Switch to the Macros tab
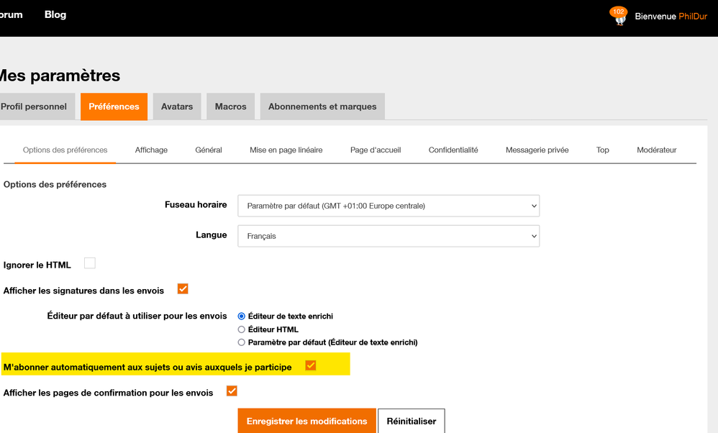 230,106
